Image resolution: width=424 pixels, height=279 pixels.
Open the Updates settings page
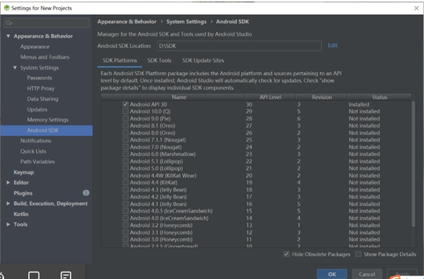[37, 109]
